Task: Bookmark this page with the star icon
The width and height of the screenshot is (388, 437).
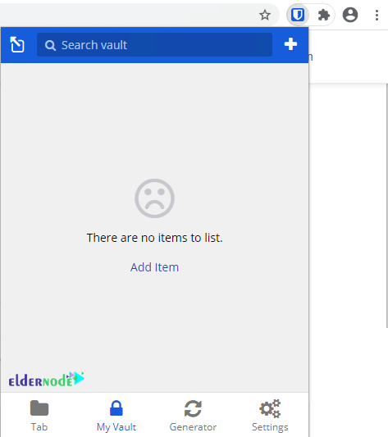Action: pyautogui.click(x=265, y=15)
